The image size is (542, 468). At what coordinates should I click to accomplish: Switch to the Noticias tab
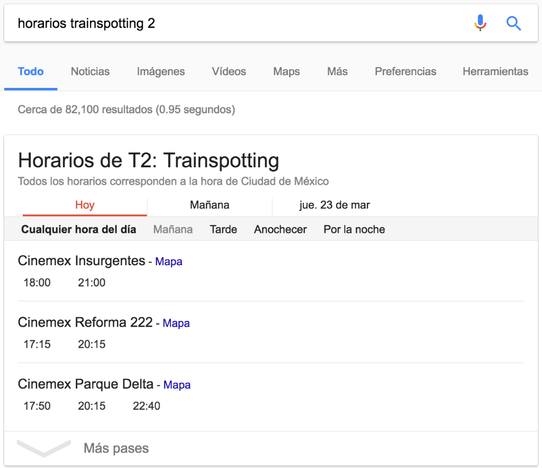[90, 71]
